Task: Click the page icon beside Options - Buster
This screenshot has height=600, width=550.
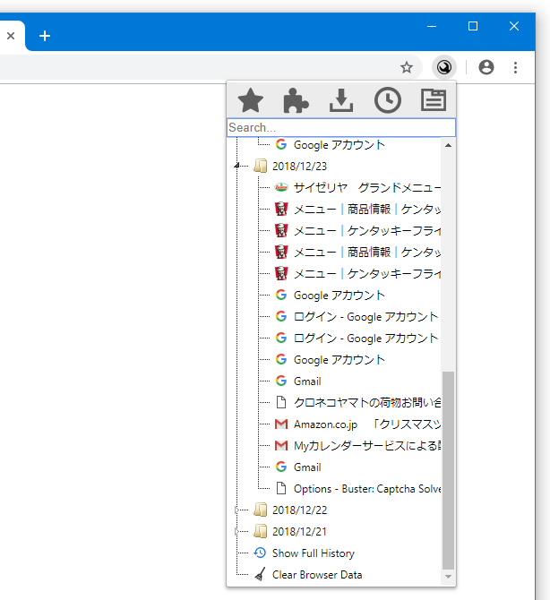Action: (281, 489)
